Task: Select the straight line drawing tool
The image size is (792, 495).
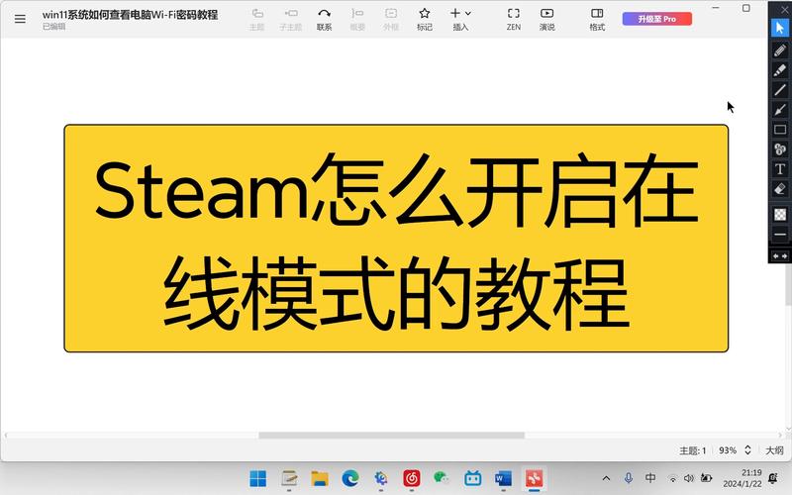Action: [780, 90]
